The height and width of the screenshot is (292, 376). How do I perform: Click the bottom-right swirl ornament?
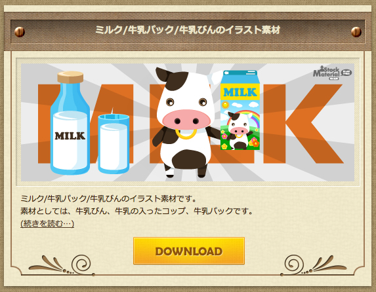coord(314,265)
